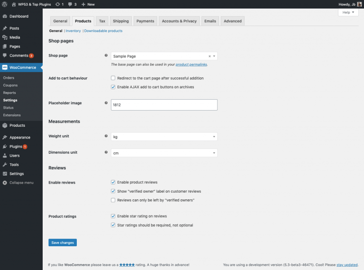This screenshot has width=364, height=270.
Task: Click the Comments speech bubble sidebar icon
Action: click(x=5, y=56)
